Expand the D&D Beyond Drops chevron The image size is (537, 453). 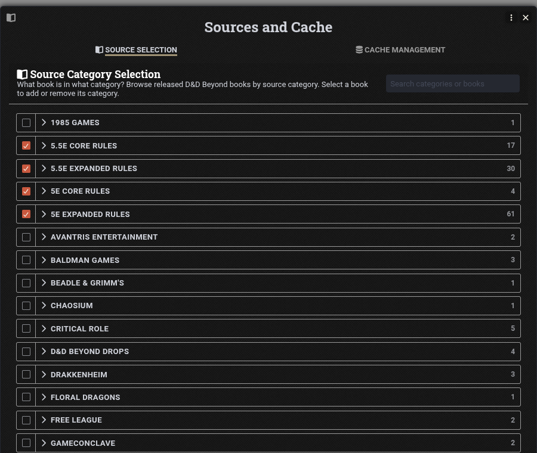[44, 352]
